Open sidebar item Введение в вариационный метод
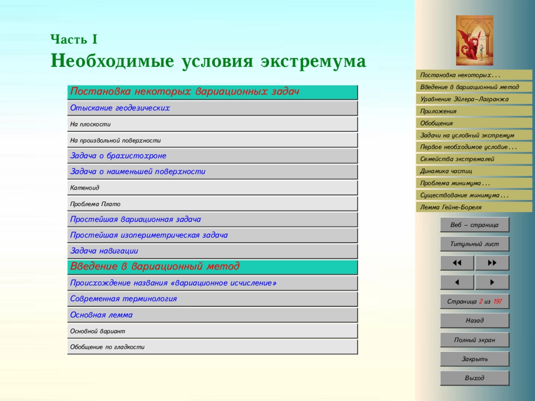Viewport: 535px width, 401px height. coord(474,87)
